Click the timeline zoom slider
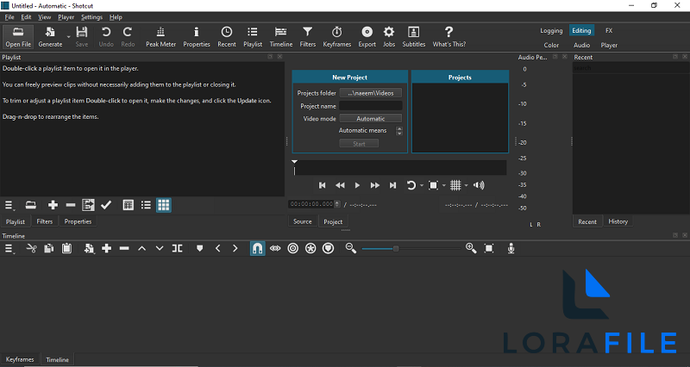The width and height of the screenshot is (690, 367). point(410,249)
